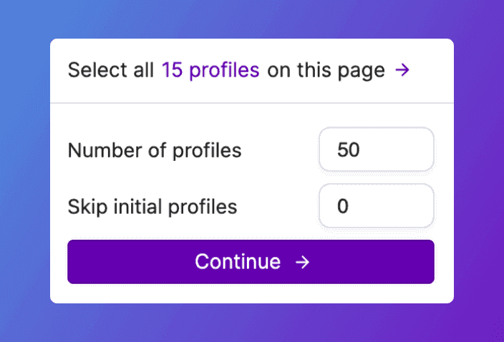Click empty white space right of the header arrow

(x=432, y=70)
